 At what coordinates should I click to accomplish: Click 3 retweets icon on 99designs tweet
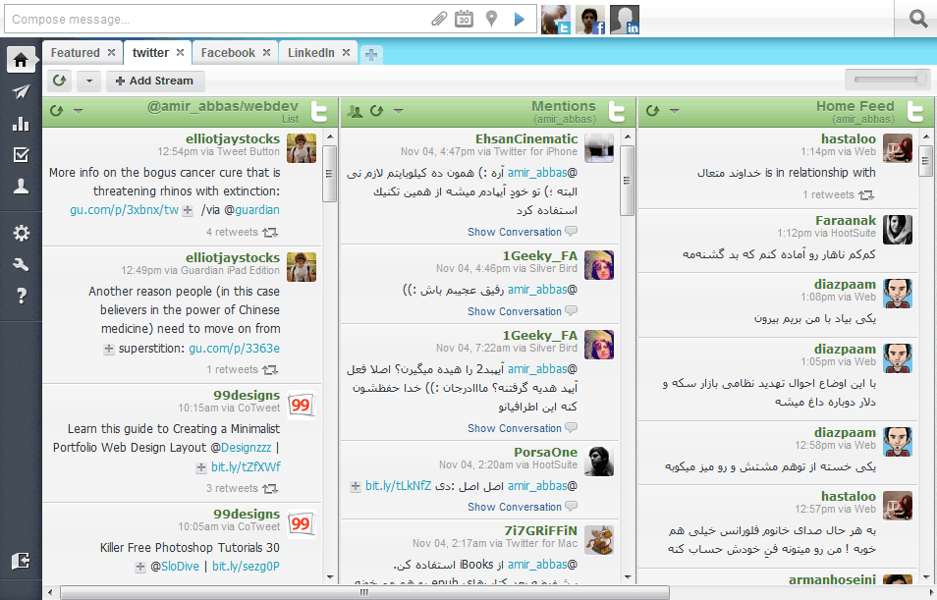(270, 489)
